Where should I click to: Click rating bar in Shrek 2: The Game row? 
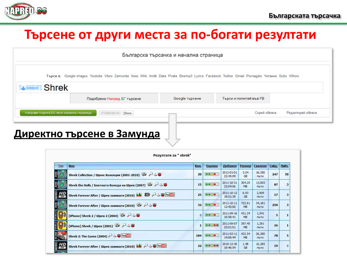212,236
